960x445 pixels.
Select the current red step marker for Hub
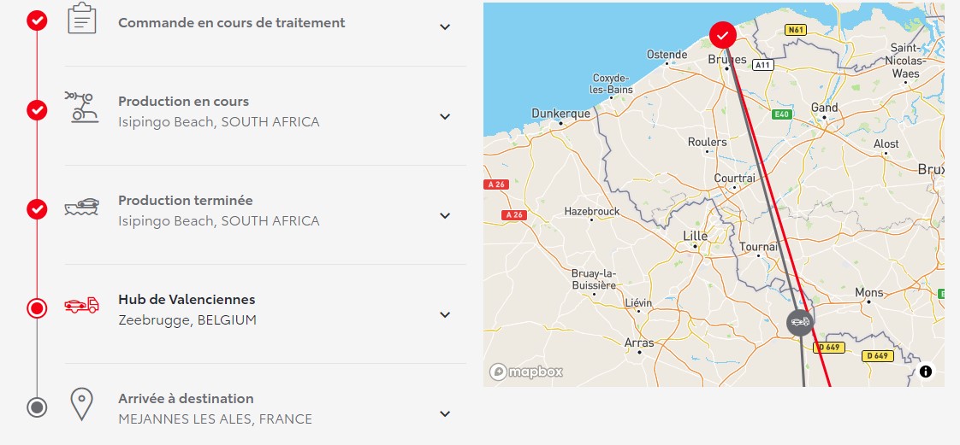point(37,308)
